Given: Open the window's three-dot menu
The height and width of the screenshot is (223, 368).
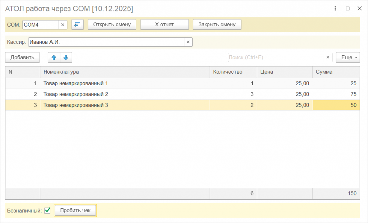Looking at the screenshot, I should pyautogui.click(x=335, y=8).
